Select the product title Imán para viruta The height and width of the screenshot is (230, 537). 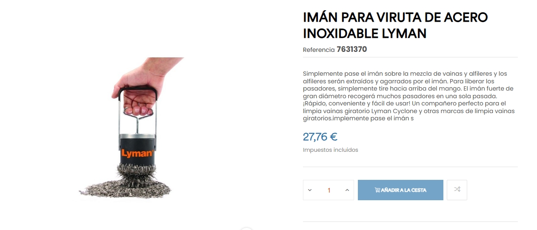point(395,25)
